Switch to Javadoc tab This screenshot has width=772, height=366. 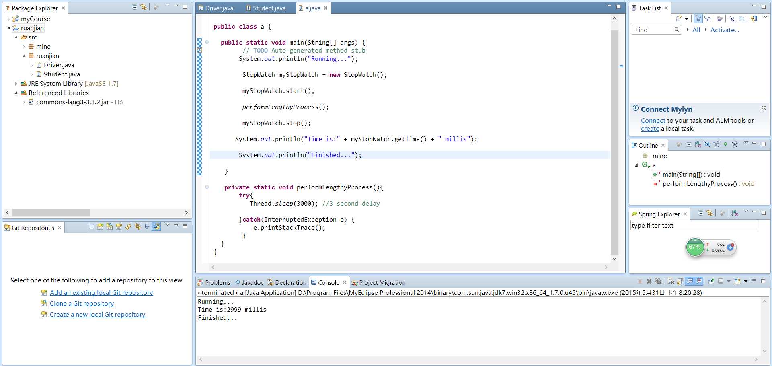[249, 282]
